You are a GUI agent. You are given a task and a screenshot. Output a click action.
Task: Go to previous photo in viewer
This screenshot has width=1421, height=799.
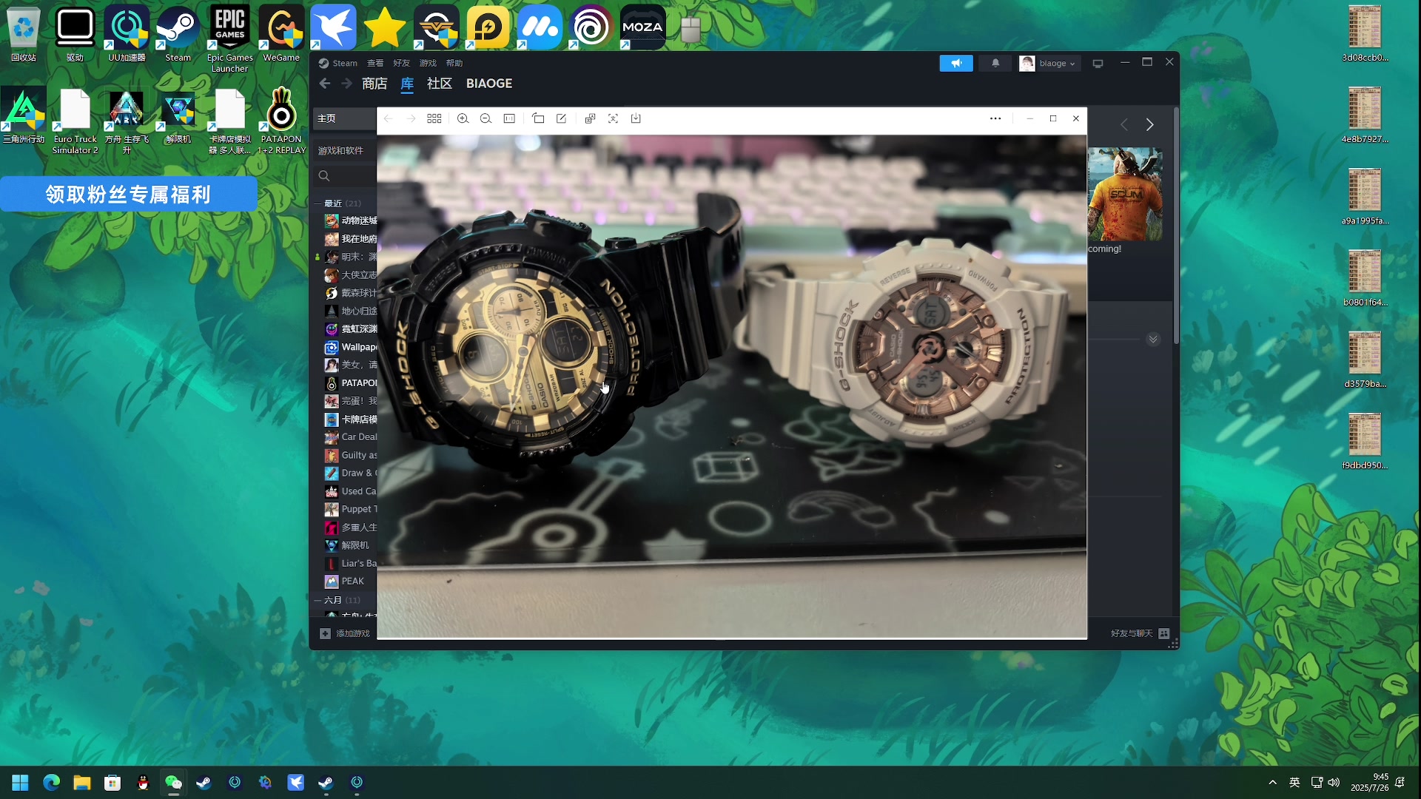point(388,118)
